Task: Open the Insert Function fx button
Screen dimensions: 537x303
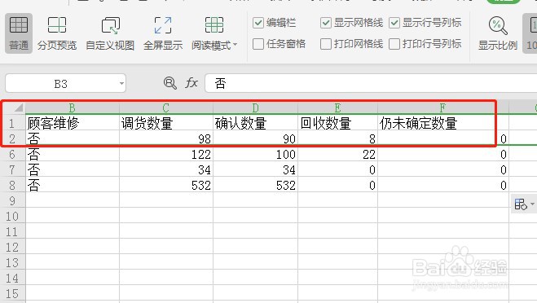Action: [x=191, y=83]
